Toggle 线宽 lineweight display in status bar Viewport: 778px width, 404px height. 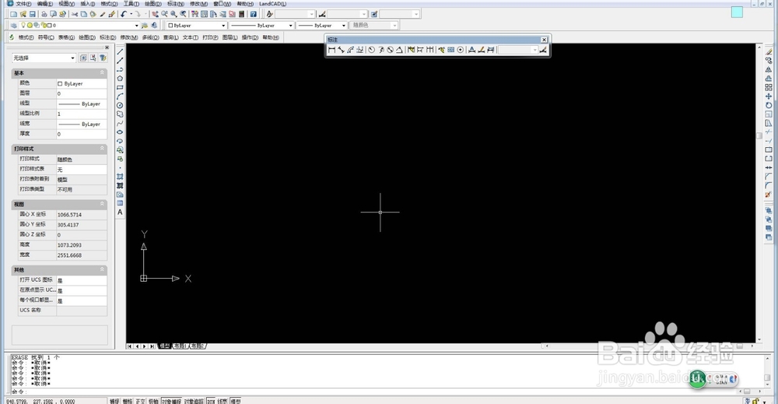point(223,401)
